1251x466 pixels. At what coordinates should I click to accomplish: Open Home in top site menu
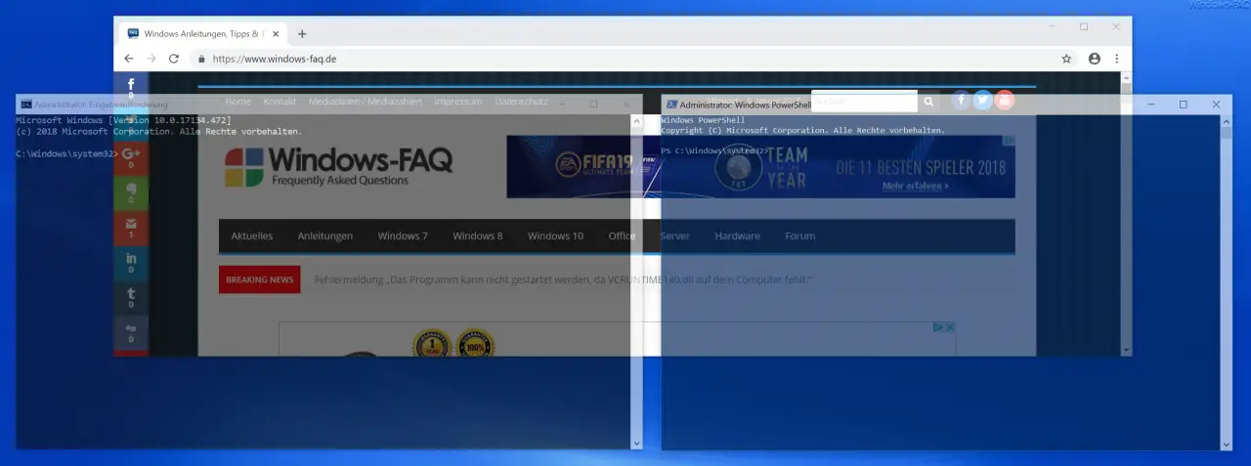[x=238, y=102]
